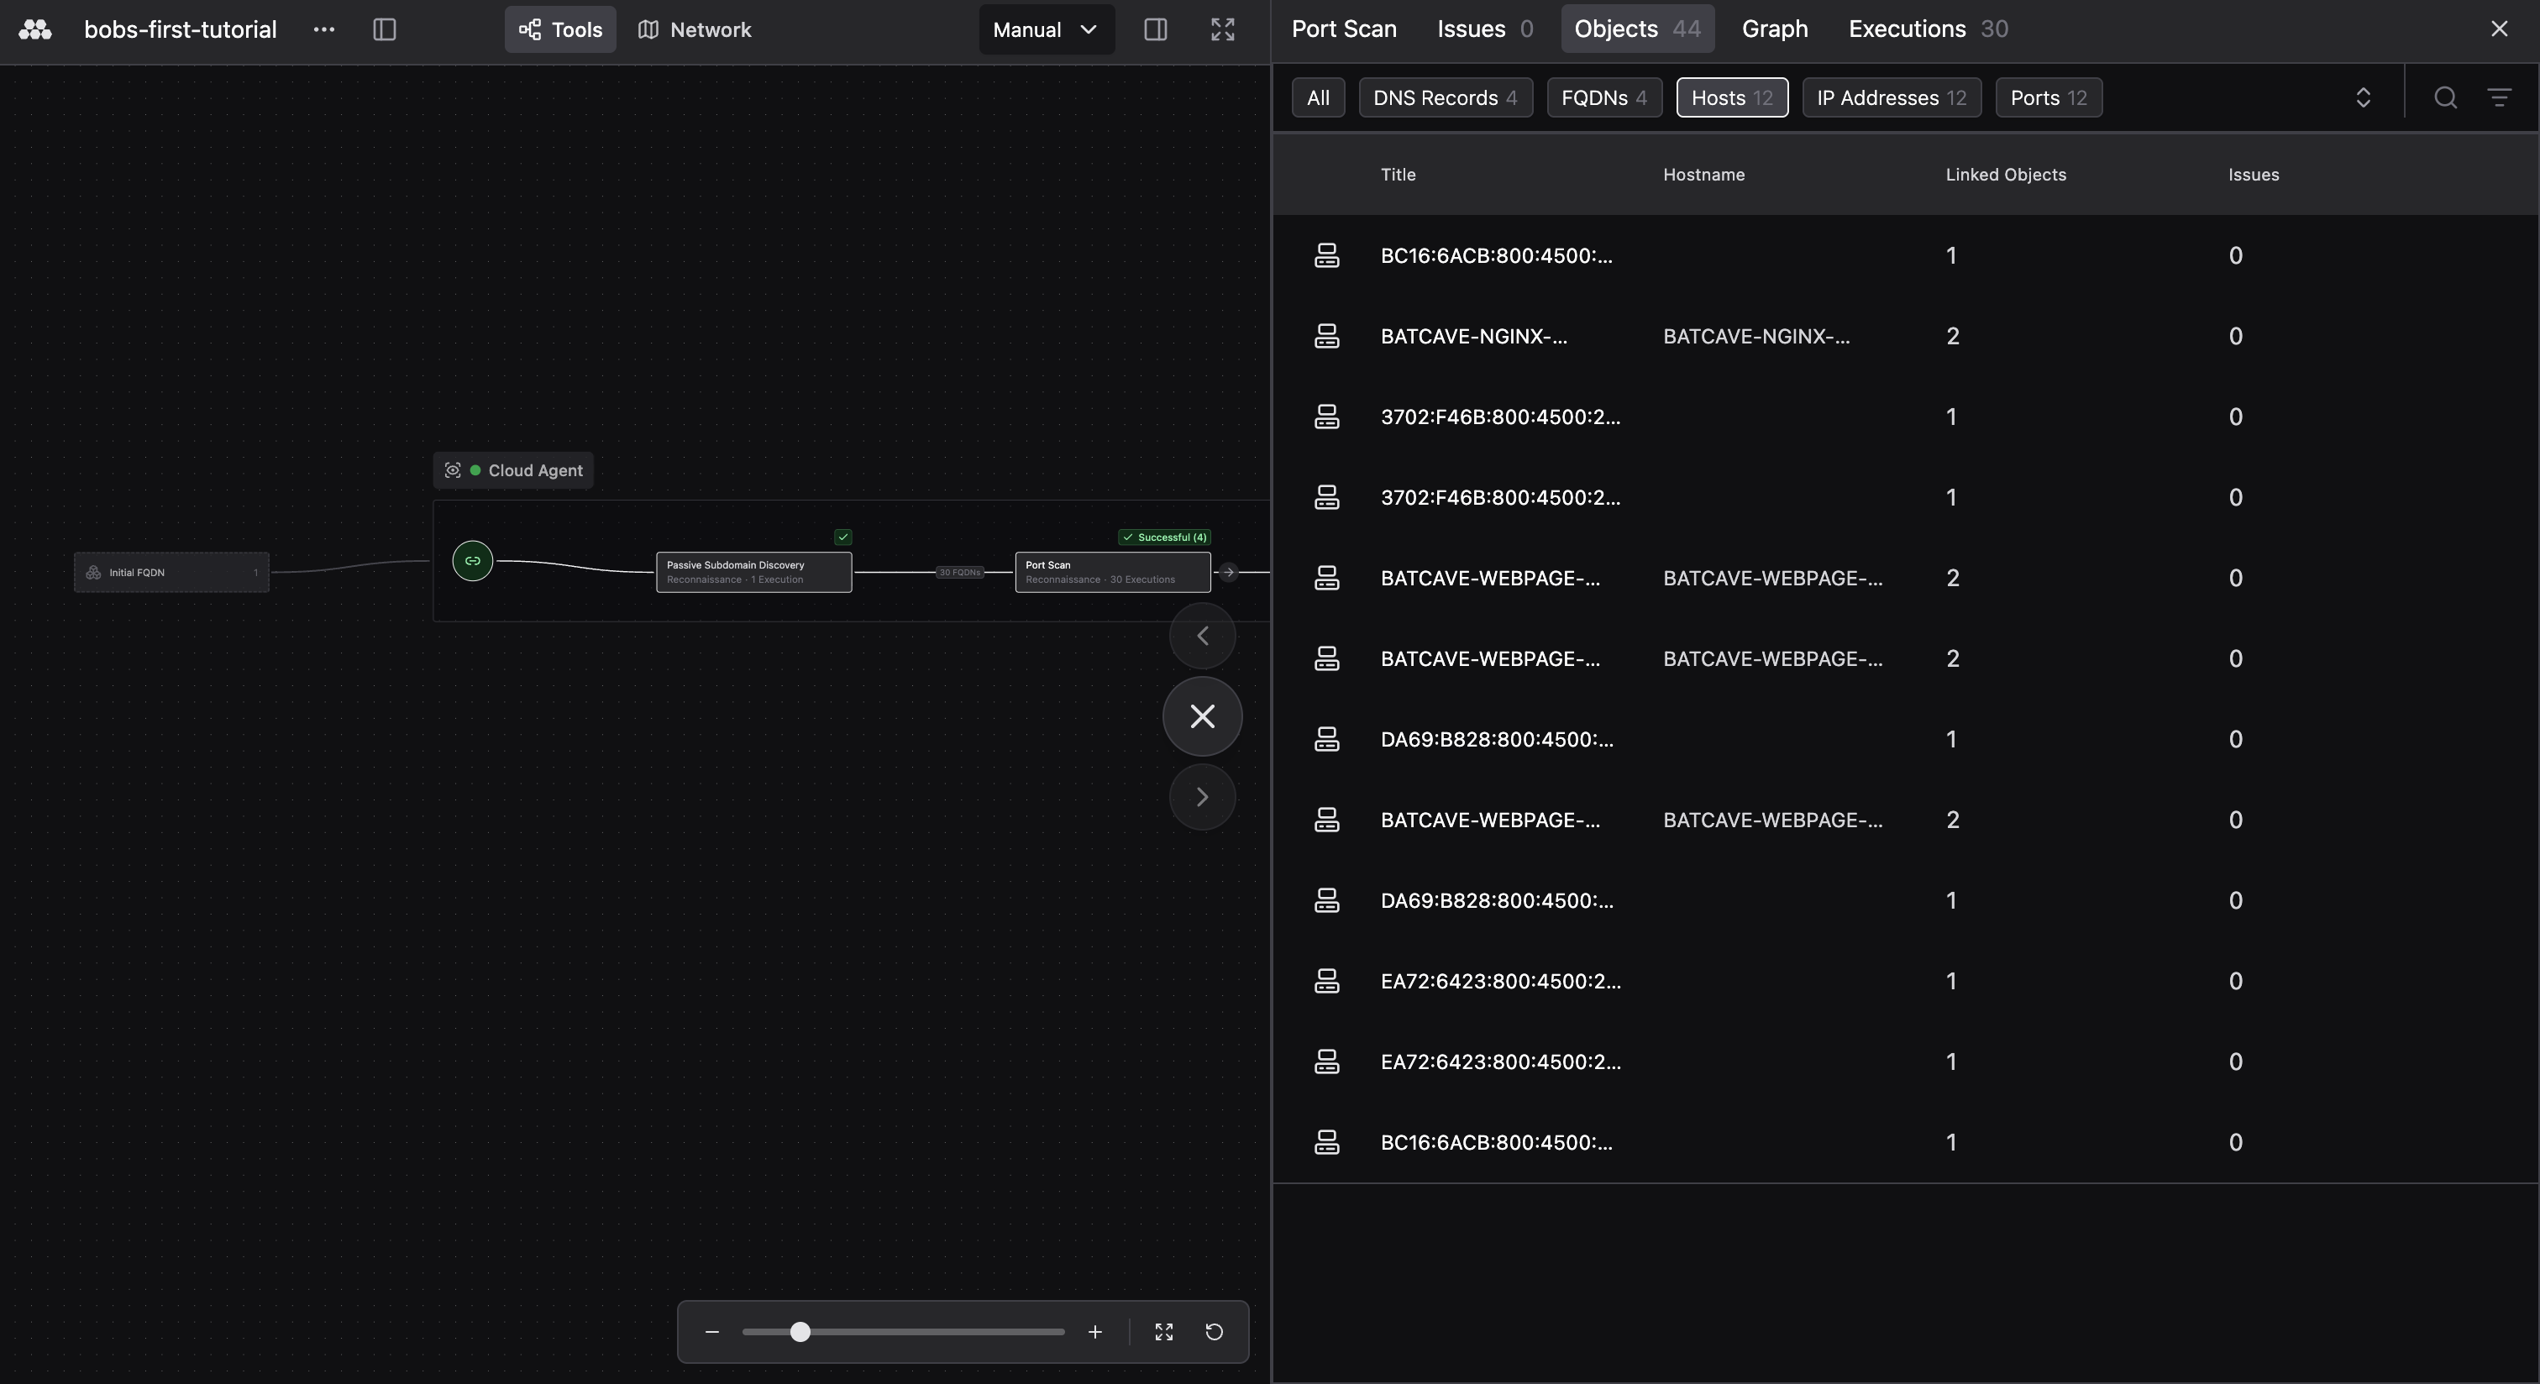The width and height of the screenshot is (2540, 1384).
Task: Open the Graph view in the right panel
Action: click(x=1774, y=29)
